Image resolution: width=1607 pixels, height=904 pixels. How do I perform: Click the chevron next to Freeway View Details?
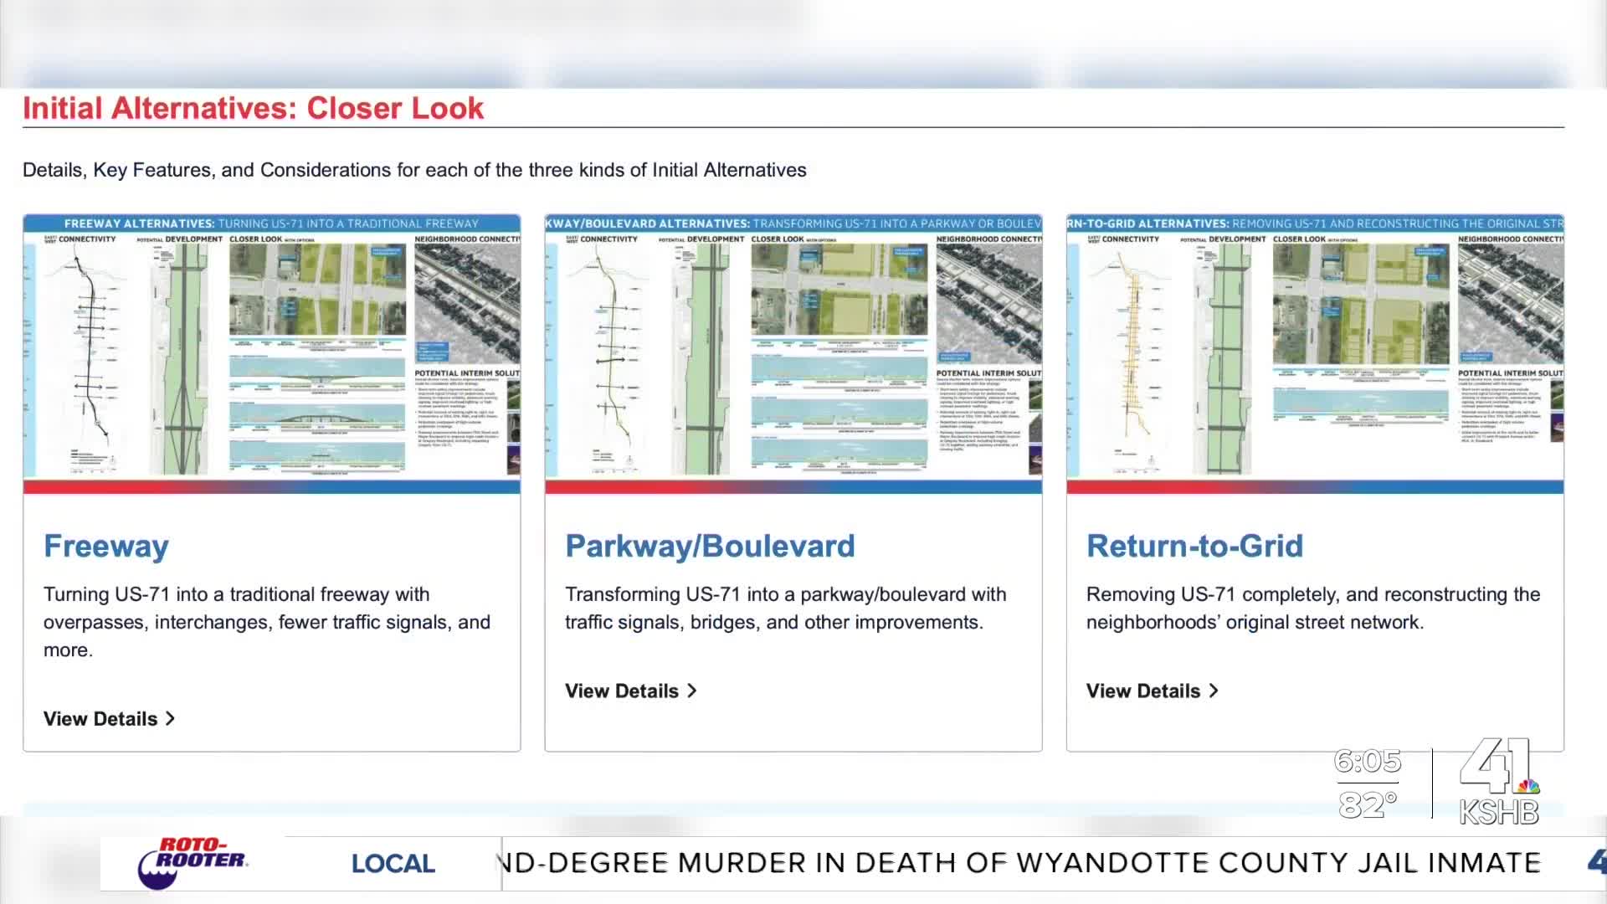tap(170, 719)
